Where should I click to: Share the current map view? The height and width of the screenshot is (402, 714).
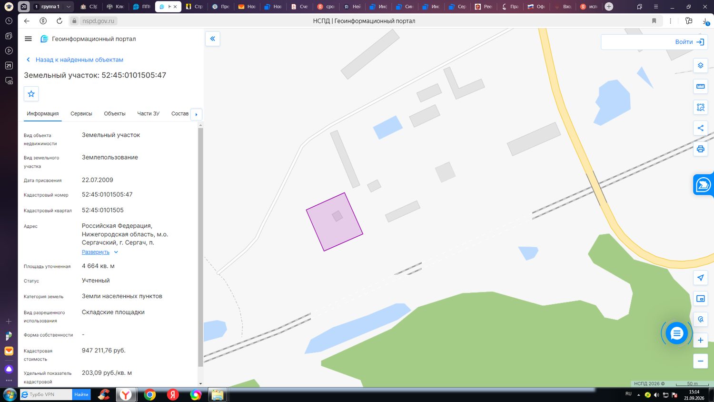tap(700, 128)
